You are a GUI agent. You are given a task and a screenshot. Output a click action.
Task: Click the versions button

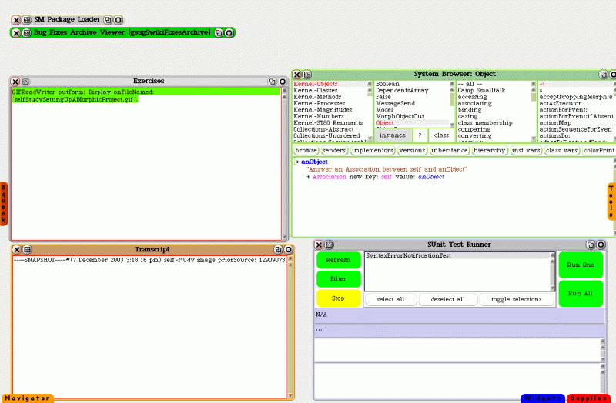point(412,150)
